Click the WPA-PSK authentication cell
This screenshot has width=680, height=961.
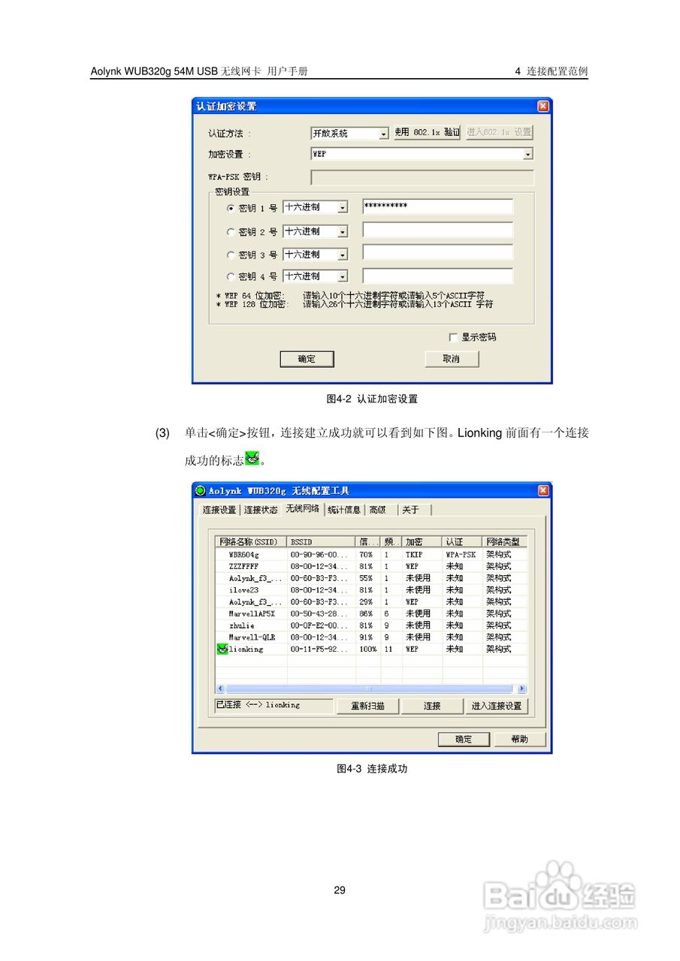tap(461, 554)
